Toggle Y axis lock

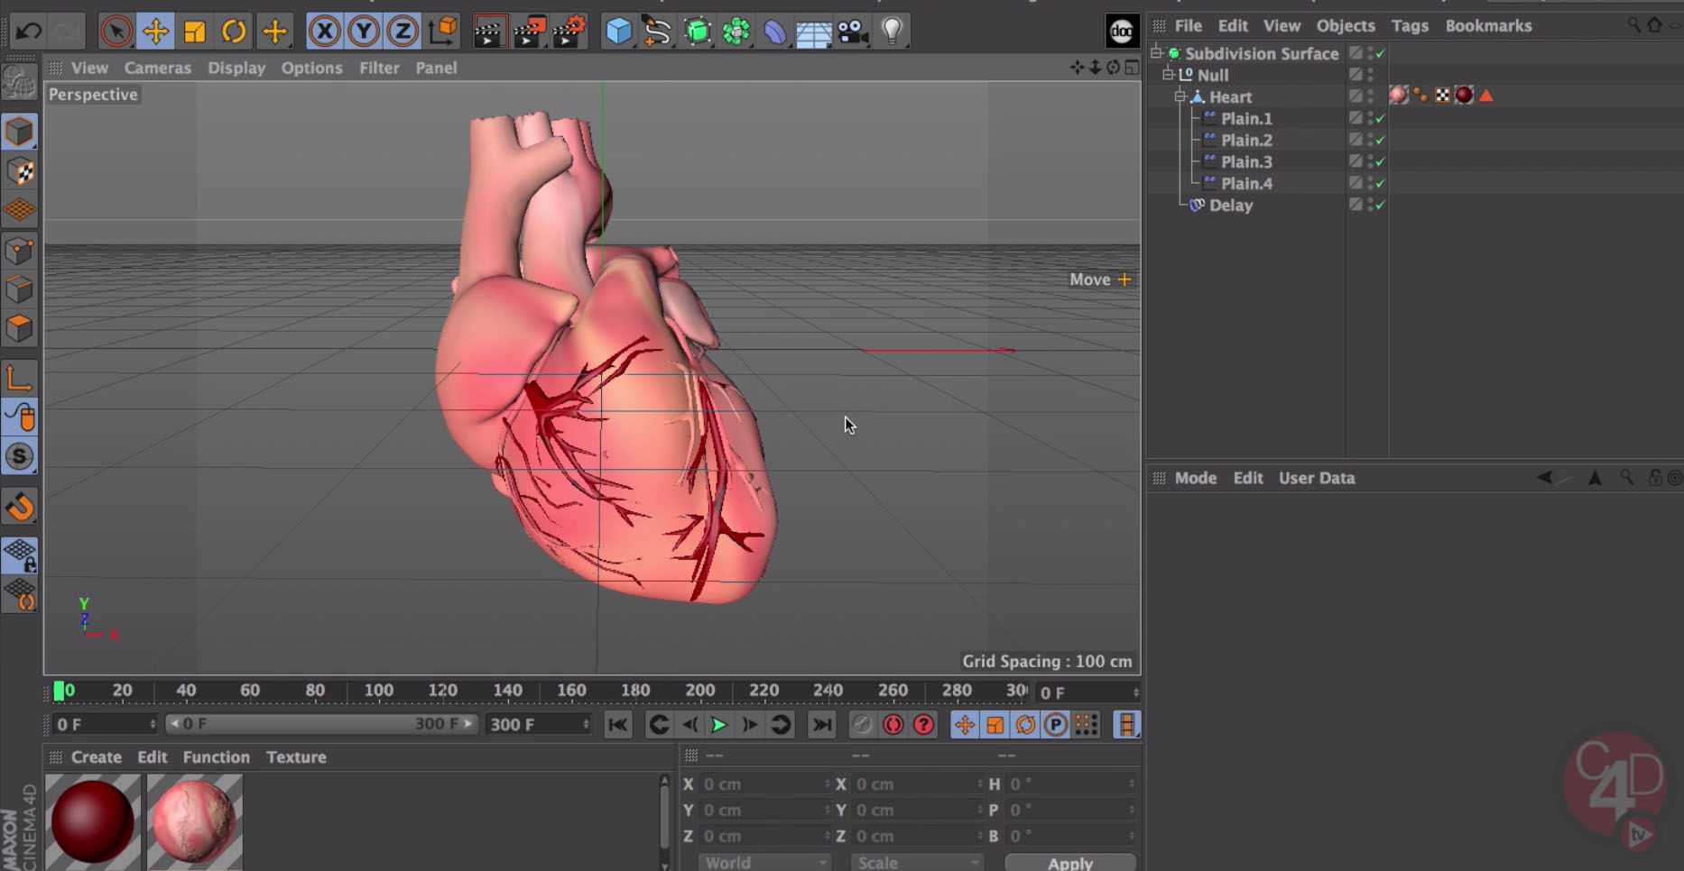[363, 32]
